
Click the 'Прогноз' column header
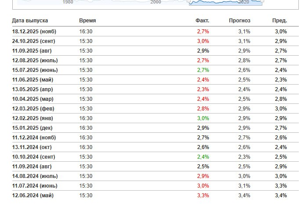tap(240, 21)
